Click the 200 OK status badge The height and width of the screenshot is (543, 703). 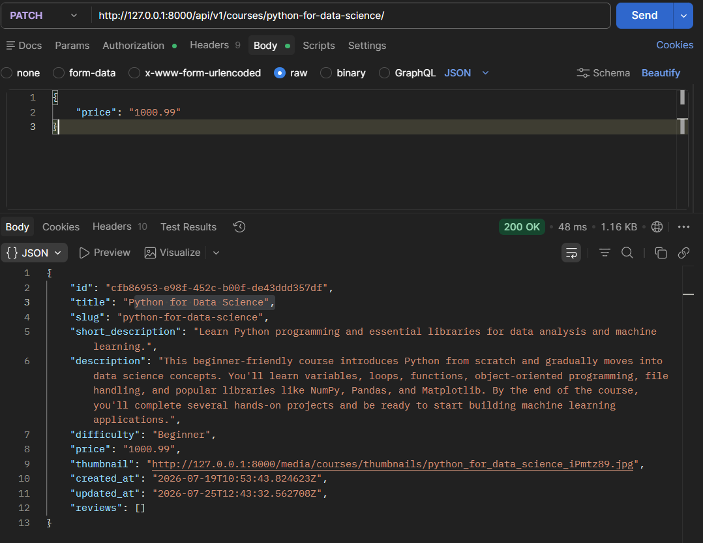pyautogui.click(x=522, y=227)
